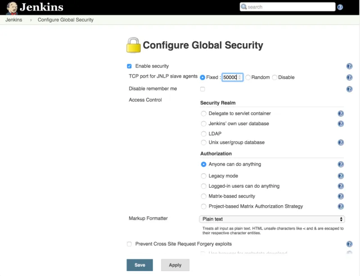Click the Jenkins butler logo
Viewport: 360px width, 276px height.
tap(11, 7)
